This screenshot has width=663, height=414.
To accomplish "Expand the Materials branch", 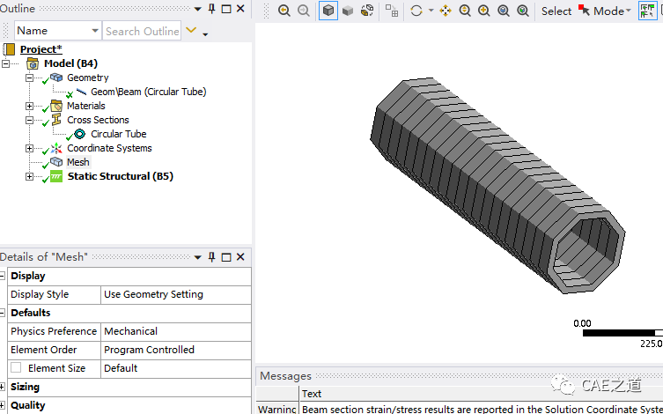I will 29,106.
